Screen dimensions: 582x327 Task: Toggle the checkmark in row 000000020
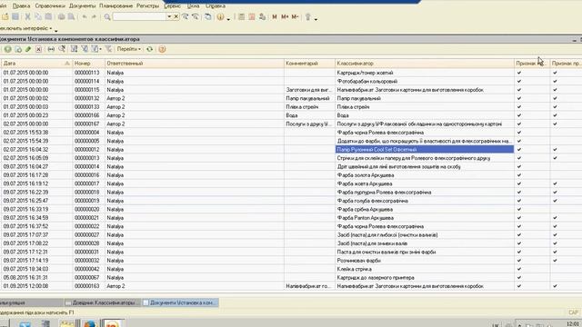coord(519,209)
